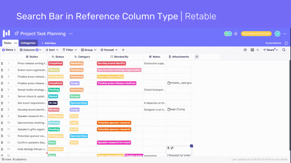Open the top-right more options ellipsis

pyautogui.click(x=285, y=34)
